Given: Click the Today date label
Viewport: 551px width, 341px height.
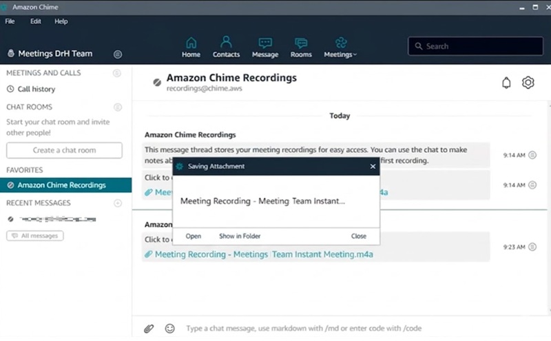Looking at the screenshot, I should [x=340, y=116].
